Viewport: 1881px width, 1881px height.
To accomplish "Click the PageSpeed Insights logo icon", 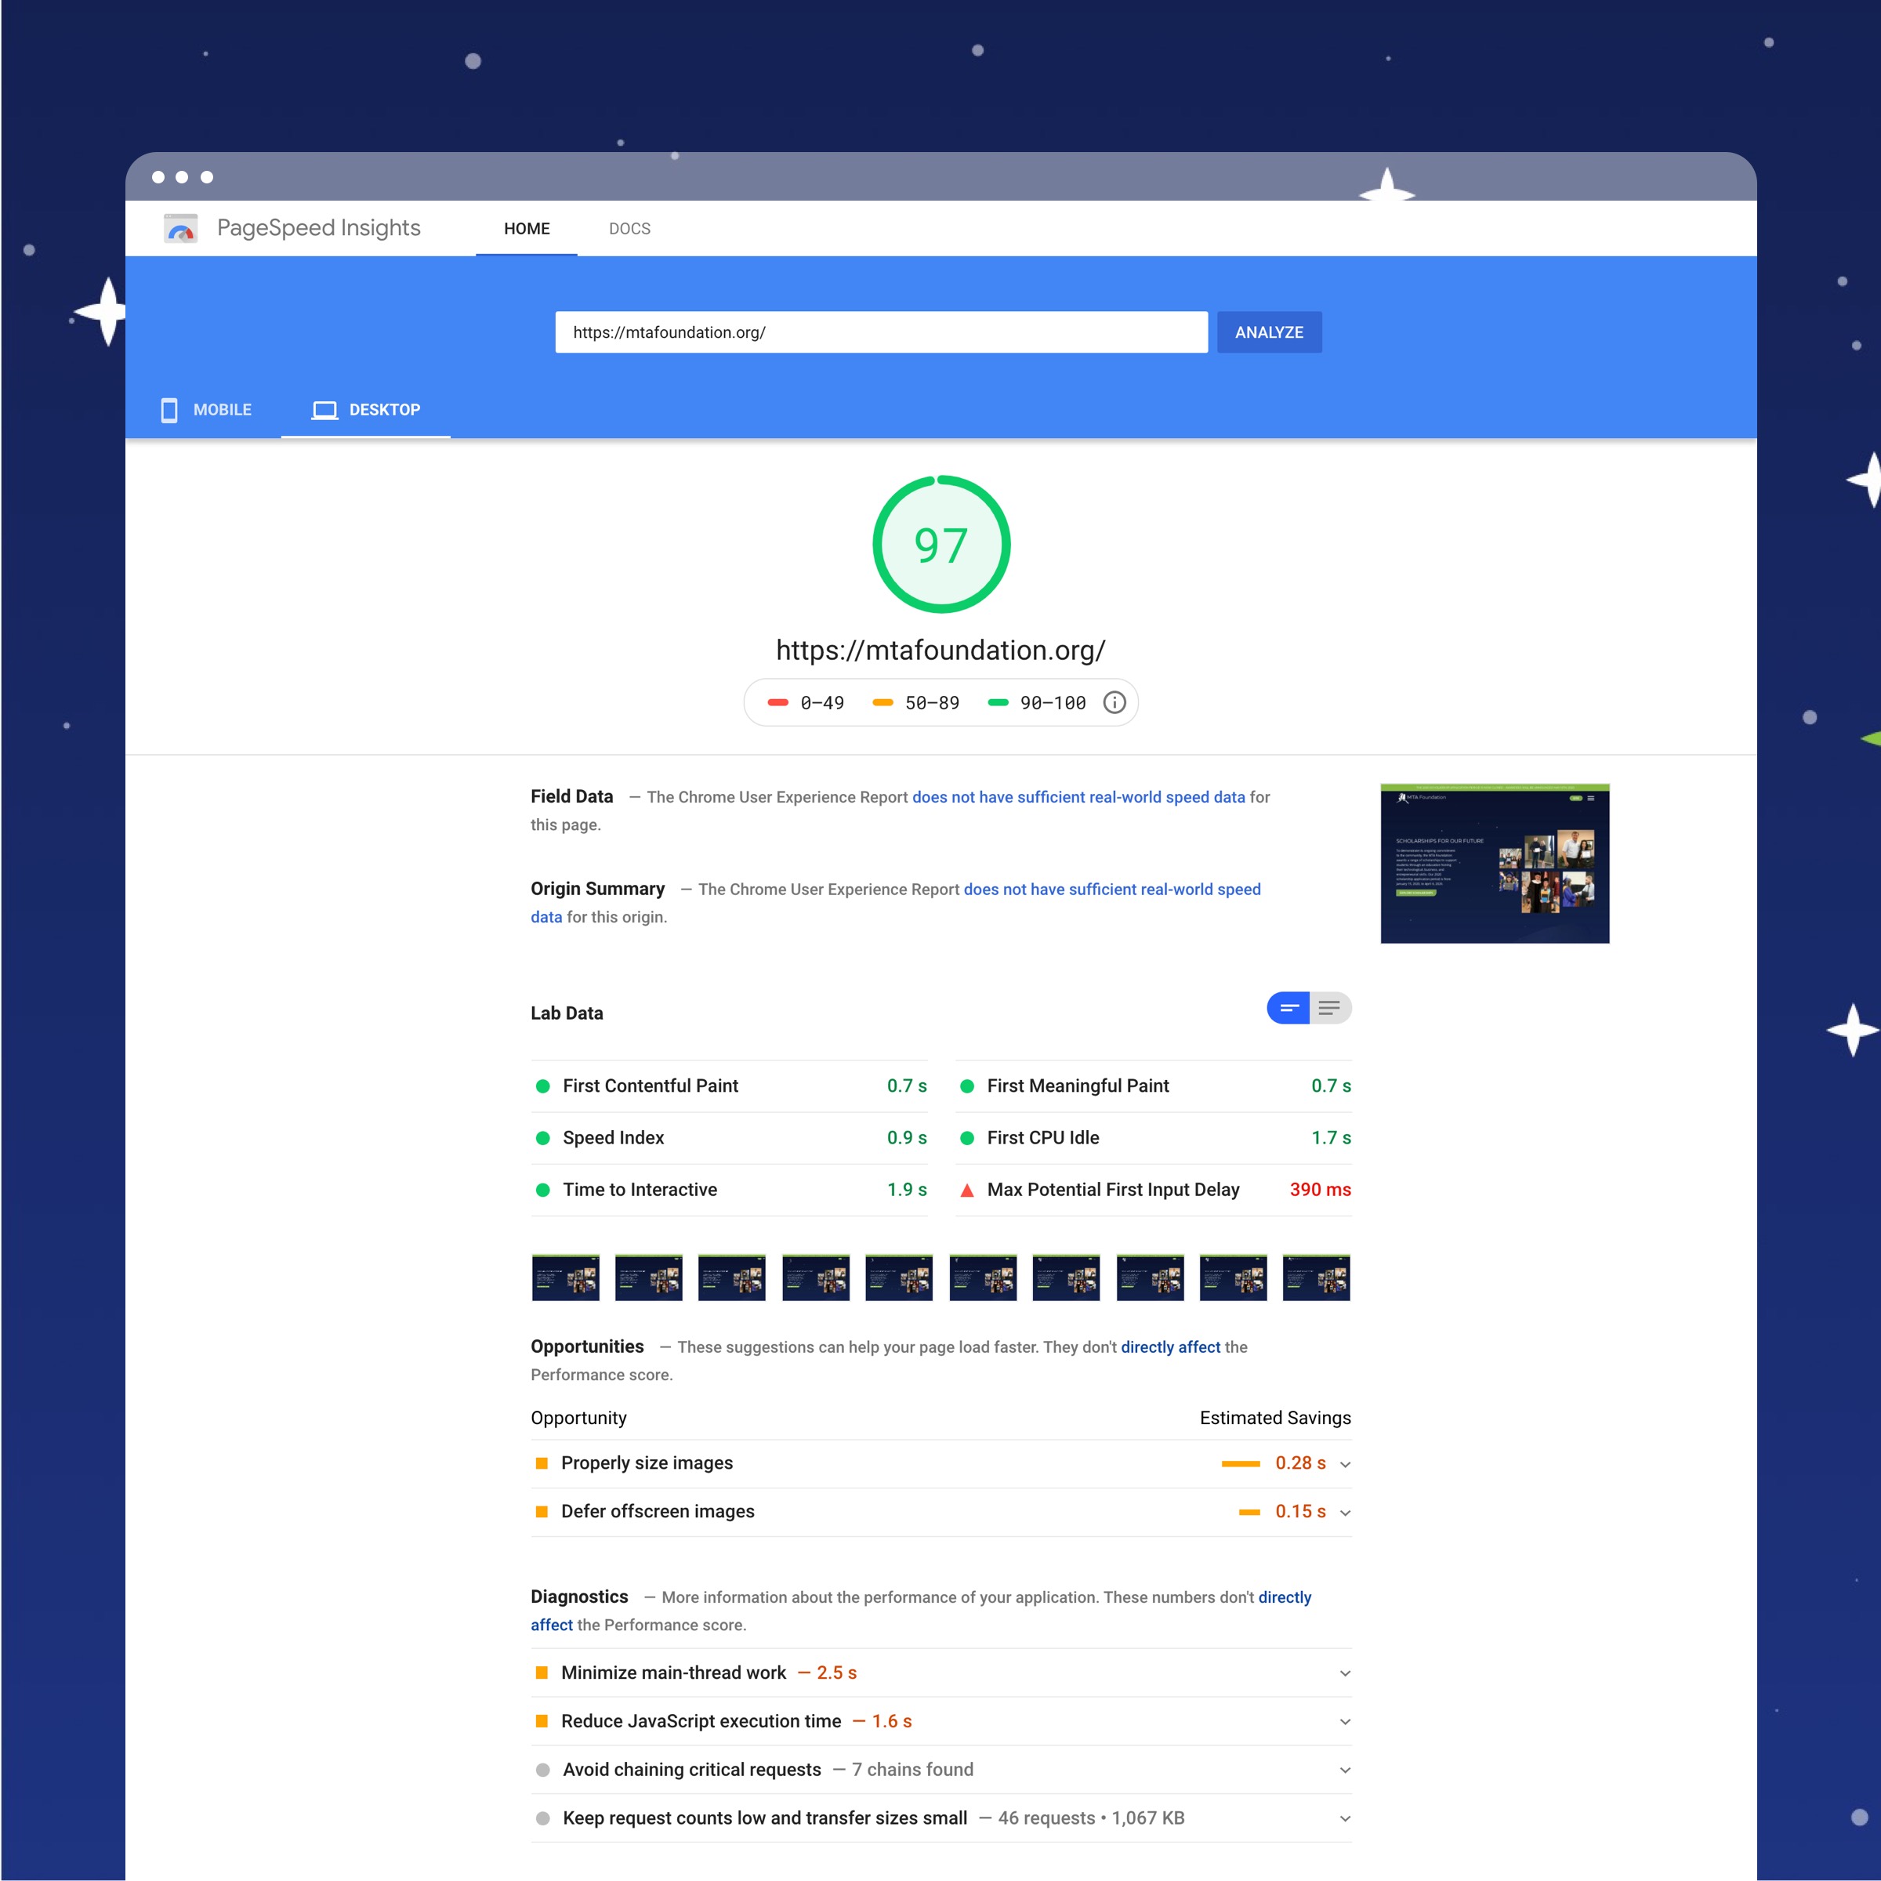I will 181,229.
